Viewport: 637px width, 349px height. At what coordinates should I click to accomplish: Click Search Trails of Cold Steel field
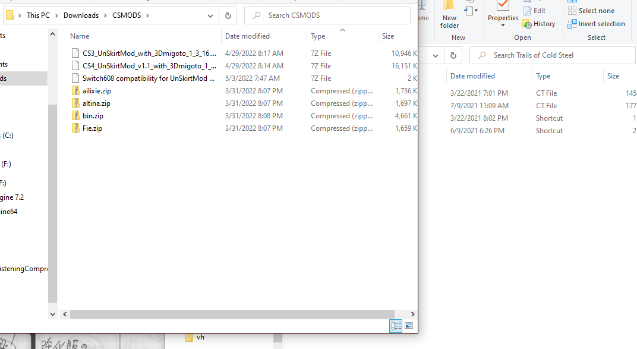click(x=553, y=55)
